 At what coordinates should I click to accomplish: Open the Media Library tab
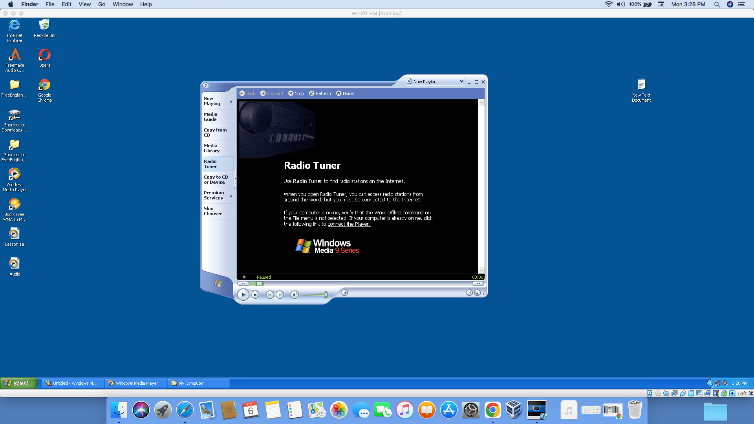click(212, 148)
